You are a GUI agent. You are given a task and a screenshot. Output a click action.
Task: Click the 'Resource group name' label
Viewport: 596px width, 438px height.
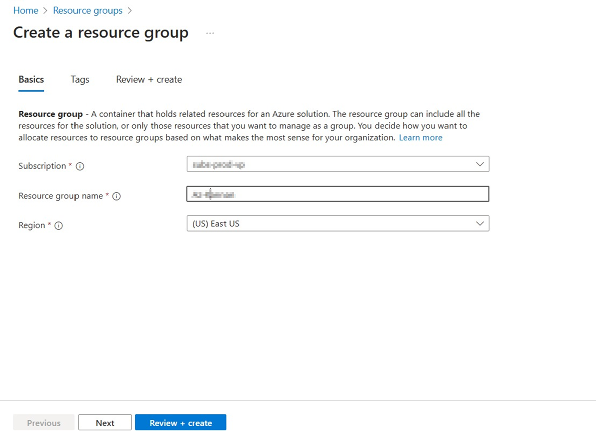click(60, 196)
